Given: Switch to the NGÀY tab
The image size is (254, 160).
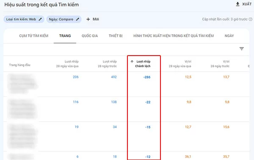Looking at the screenshot, I should 229,36.
